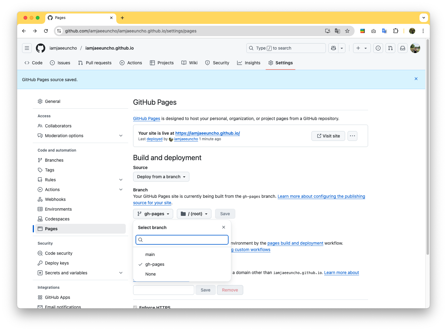Open the Security repository tab
Viewport: 447px width, 331px height.
tap(217, 63)
